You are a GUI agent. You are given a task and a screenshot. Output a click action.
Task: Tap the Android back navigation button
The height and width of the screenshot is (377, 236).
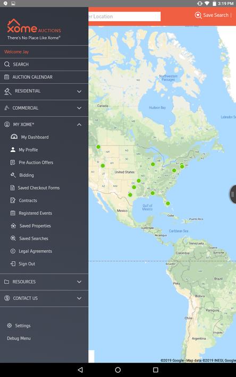pyautogui.click(x=80, y=370)
